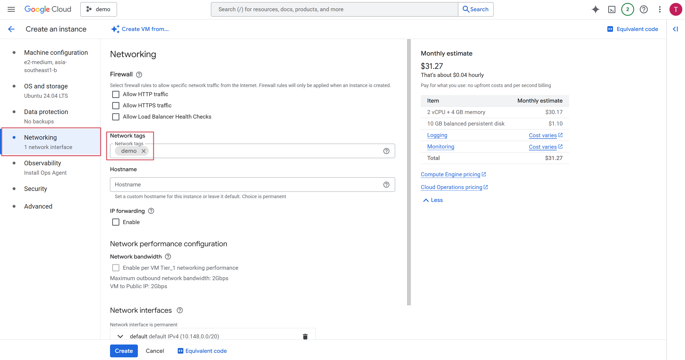Enable the IP forwarding checkbox
Screen dimensions: 685x360
pyautogui.click(x=116, y=222)
